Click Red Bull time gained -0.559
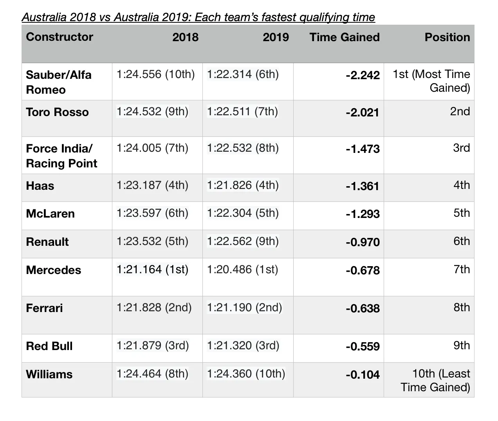 (363, 347)
